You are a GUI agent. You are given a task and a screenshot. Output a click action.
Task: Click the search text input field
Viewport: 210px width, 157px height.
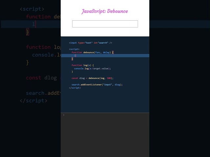tap(105, 24)
